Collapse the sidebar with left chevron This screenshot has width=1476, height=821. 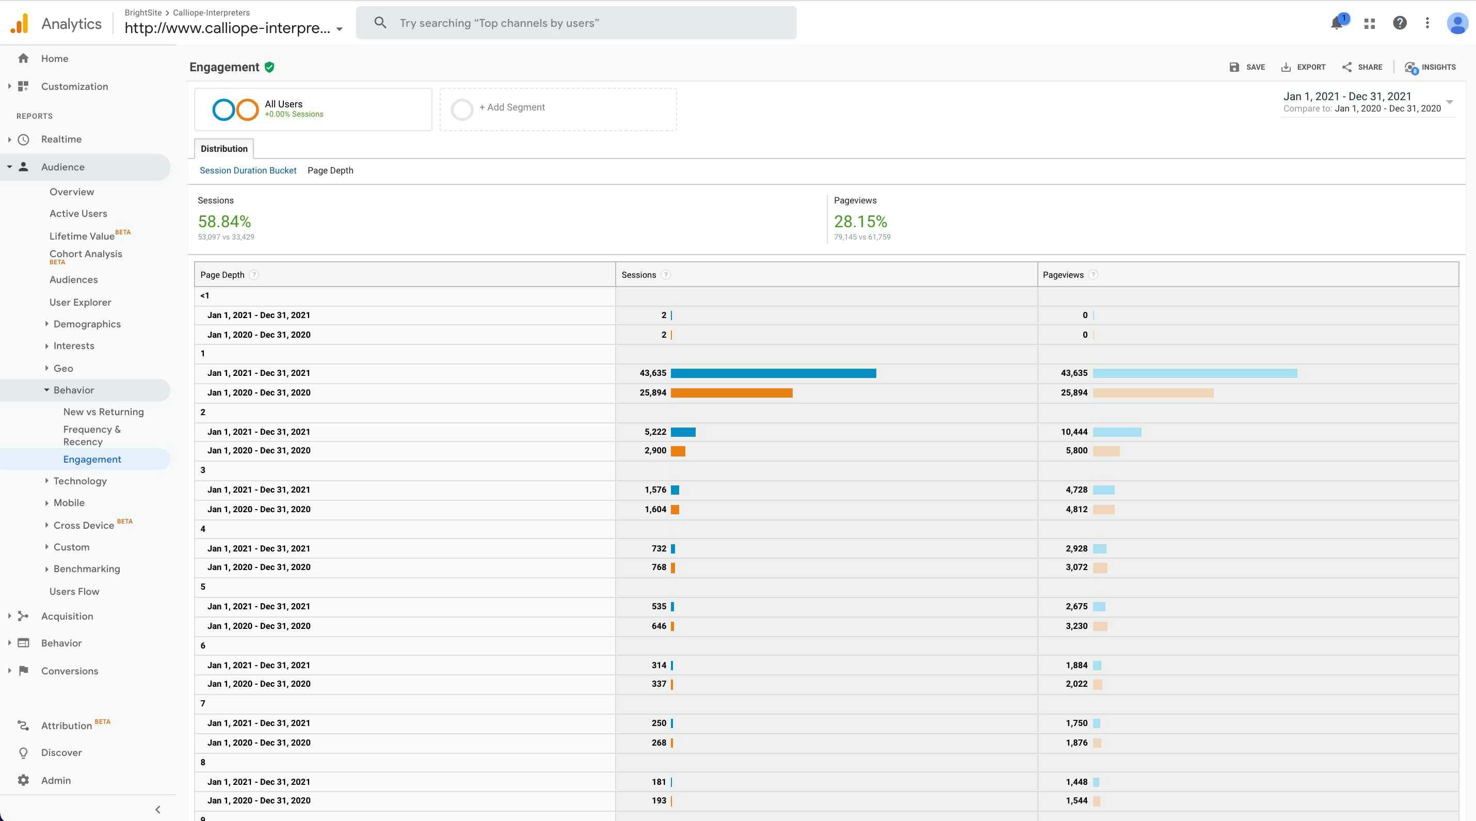157,810
